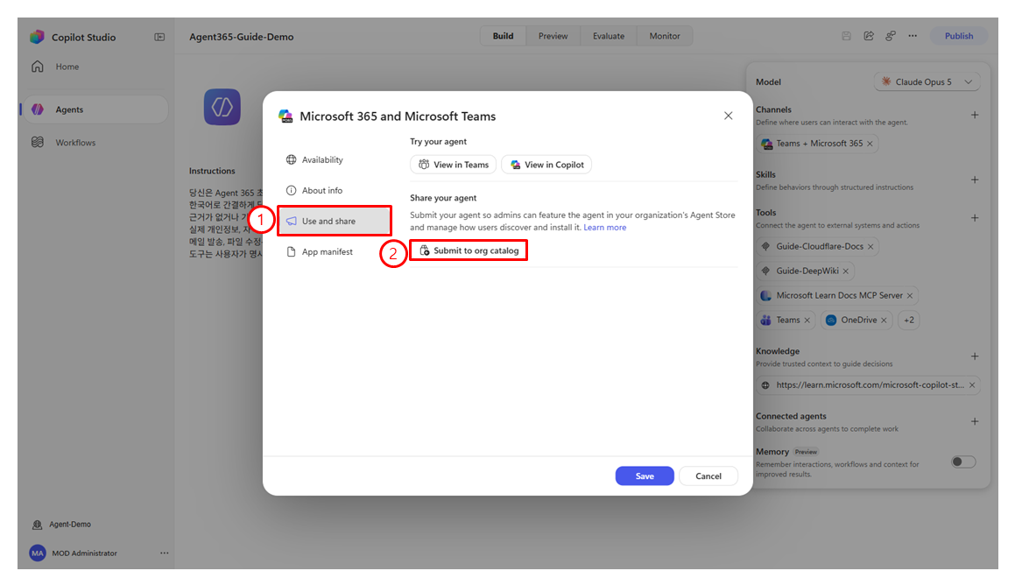
Task: Click the Home sidebar icon
Action: [38, 67]
